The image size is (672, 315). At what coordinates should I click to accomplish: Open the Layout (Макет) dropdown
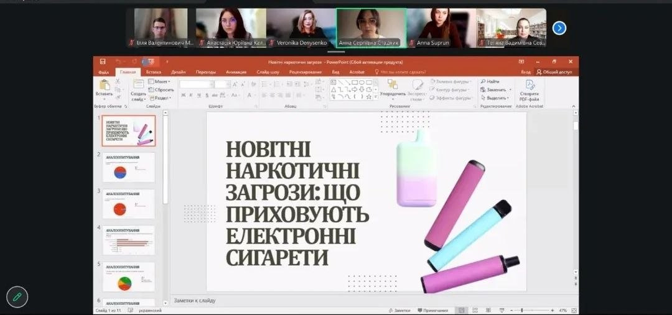pos(159,81)
